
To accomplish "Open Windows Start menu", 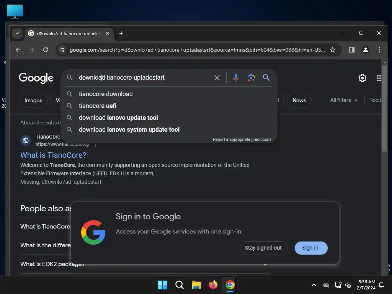I will tap(162, 285).
